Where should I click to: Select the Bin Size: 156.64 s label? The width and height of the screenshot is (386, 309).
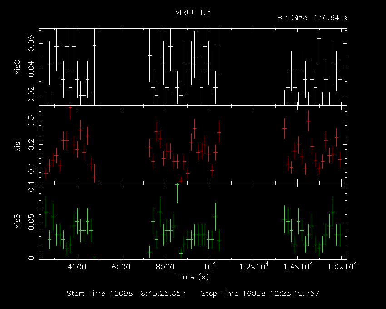pyautogui.click(x=312, y=18)
